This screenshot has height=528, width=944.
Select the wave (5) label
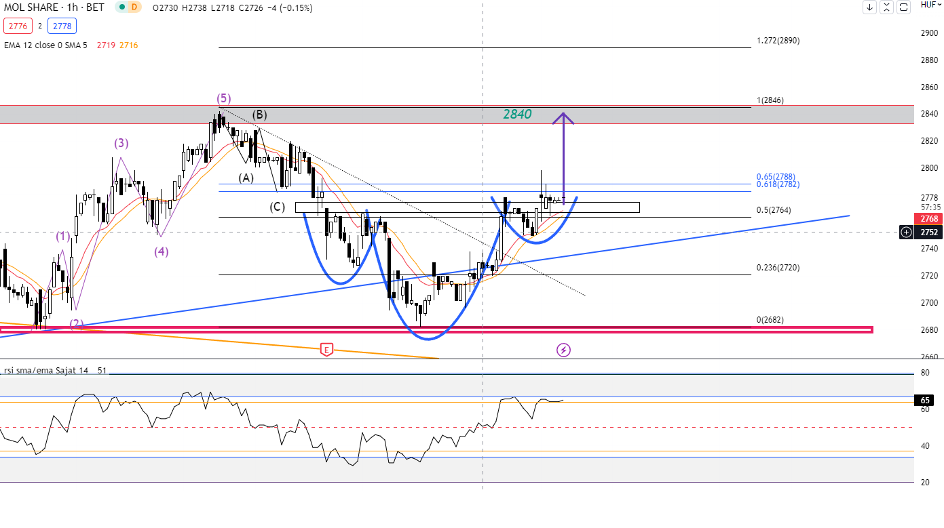(x=224, y=98)
